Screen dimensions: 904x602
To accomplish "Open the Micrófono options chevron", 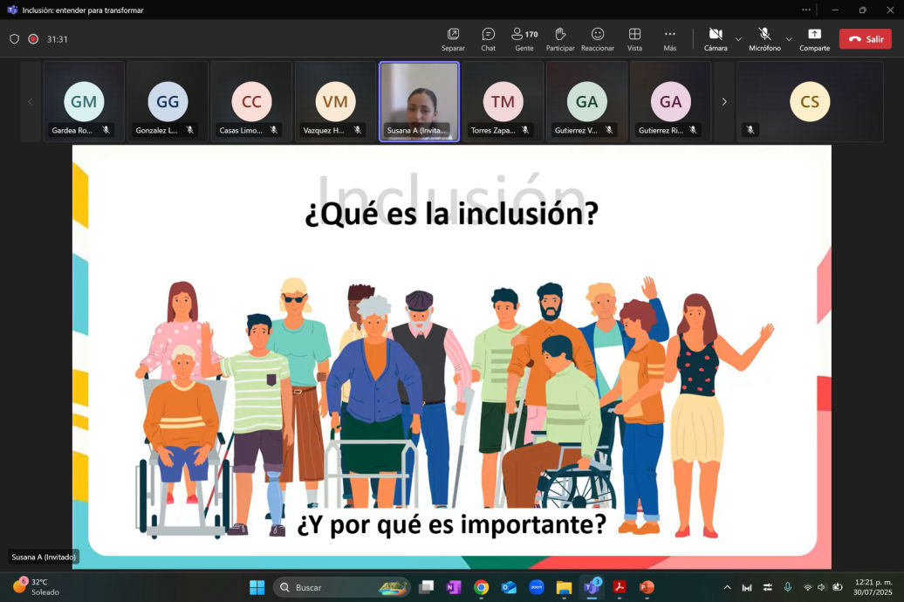I will point(788,38).
